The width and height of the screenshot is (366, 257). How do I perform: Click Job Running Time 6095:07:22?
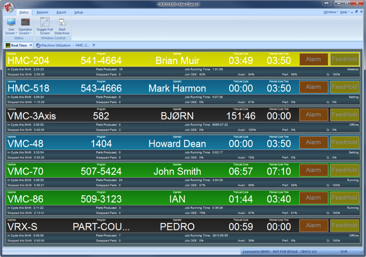[206, 125]
